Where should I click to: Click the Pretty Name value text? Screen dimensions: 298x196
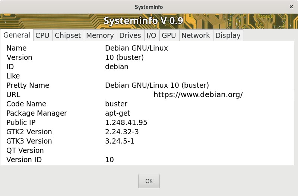point(157,86)
